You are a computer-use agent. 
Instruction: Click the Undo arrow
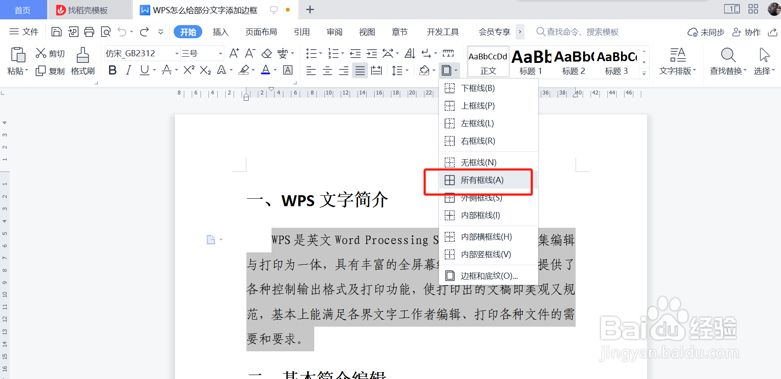click(122, 32)
